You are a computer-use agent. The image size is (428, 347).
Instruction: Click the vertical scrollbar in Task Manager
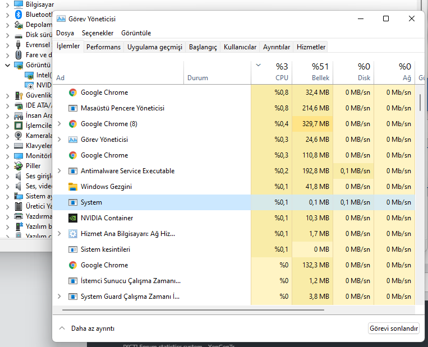[x=420, y=103]
